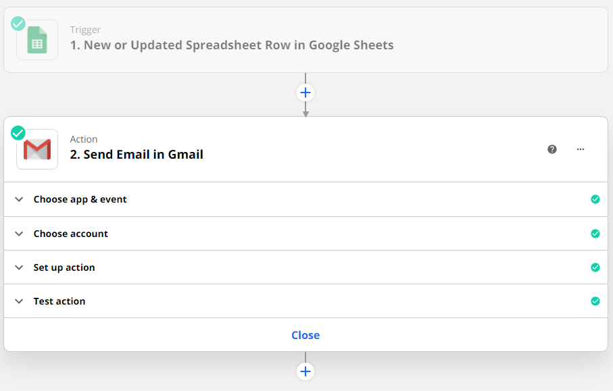Click the Google Sheets trigger icon
The width and height of the screenshot is (613, 391).
37,41
